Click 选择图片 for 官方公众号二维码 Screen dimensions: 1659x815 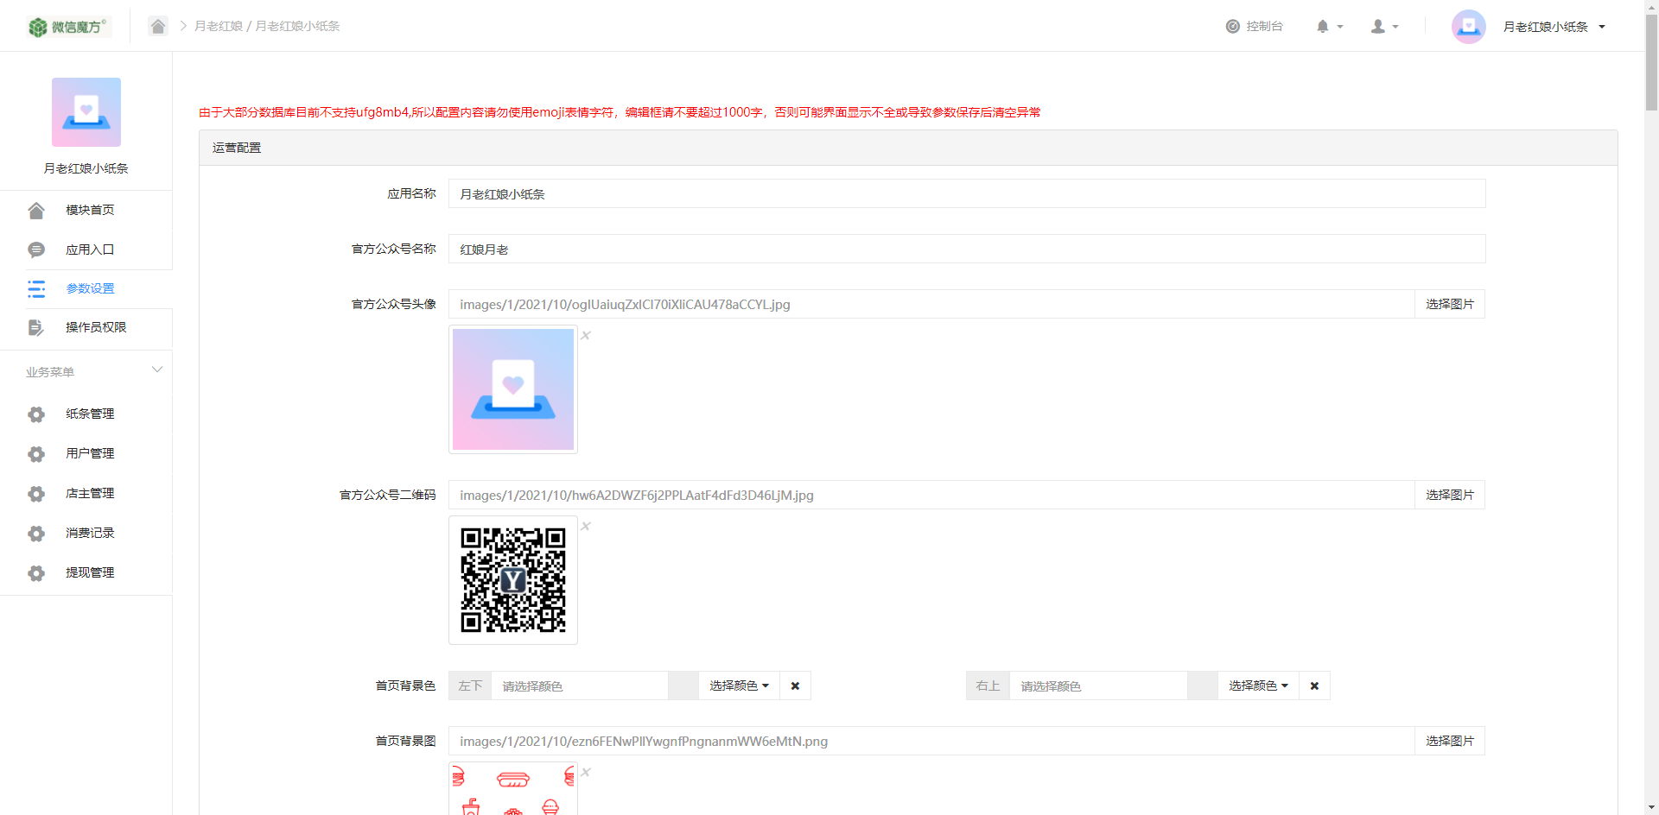tap(1450, 495)
